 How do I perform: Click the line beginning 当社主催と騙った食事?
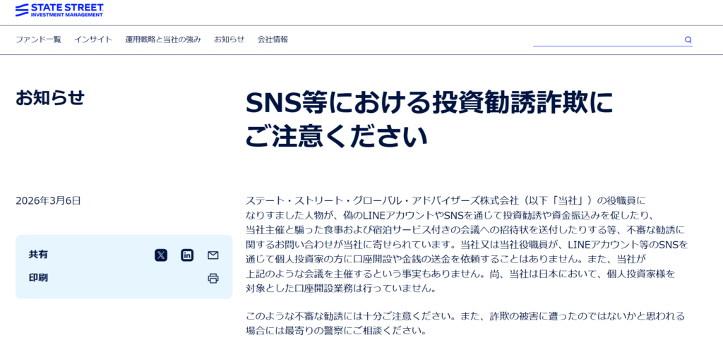466,229
